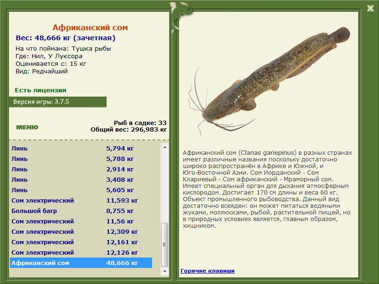Open the МЕНЮ menu
Viewport: 379px width, 284px height.
click(27, 127)
